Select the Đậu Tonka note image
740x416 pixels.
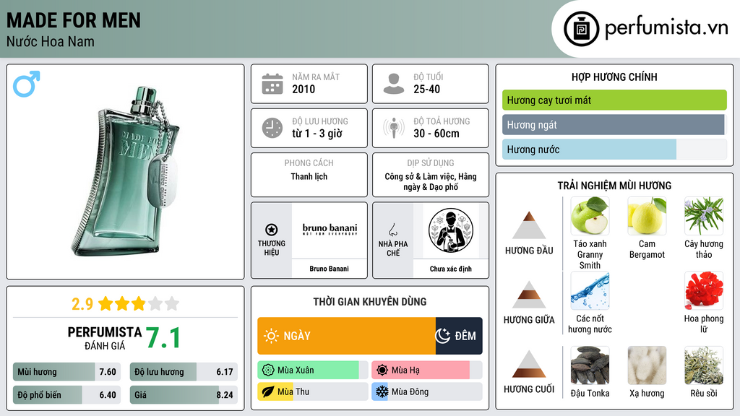coord(590,365)
